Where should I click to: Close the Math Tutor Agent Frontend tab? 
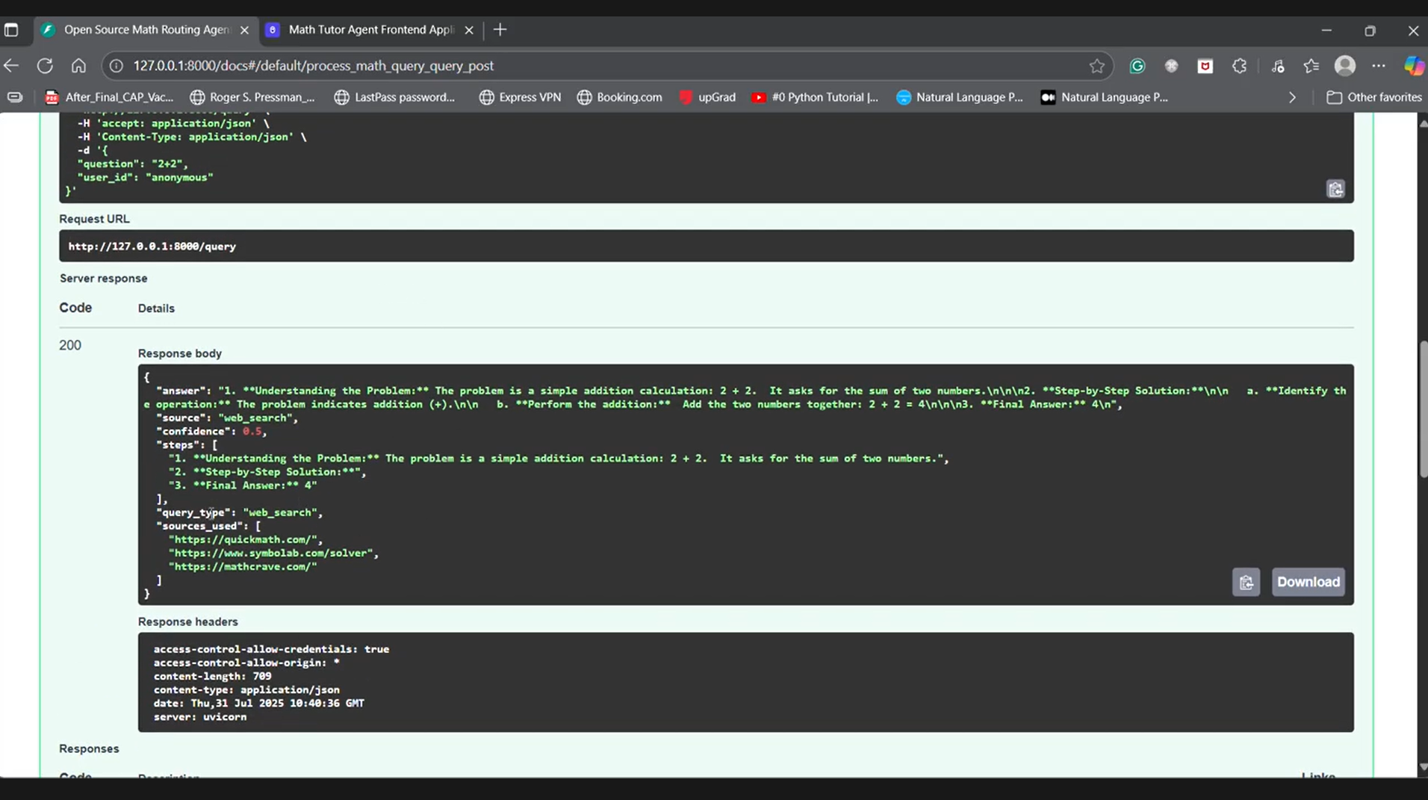(469, 30)
